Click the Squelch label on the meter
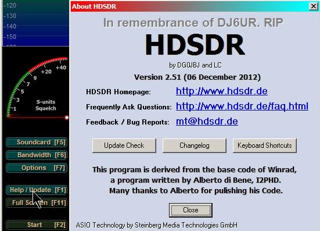This screenshot has height=231, width=320. tap(46, 108)
